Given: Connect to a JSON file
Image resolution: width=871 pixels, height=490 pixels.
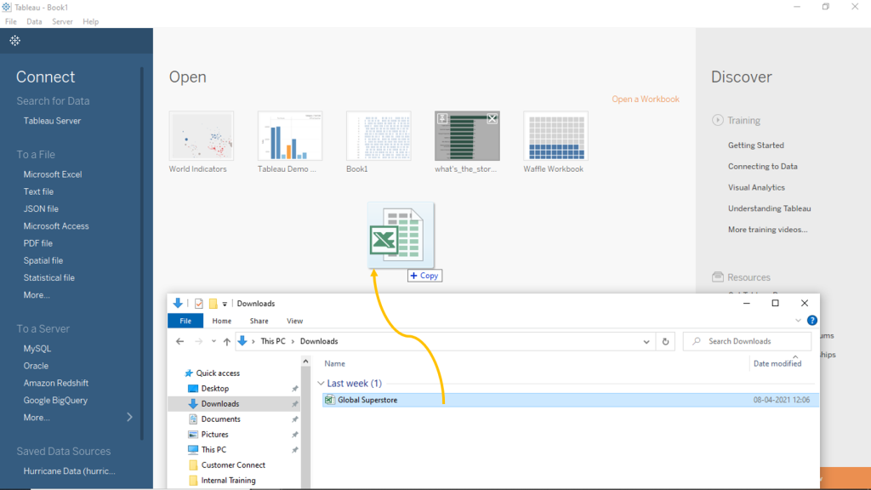Looking at the screenshot, I should (x=41, y=209).
